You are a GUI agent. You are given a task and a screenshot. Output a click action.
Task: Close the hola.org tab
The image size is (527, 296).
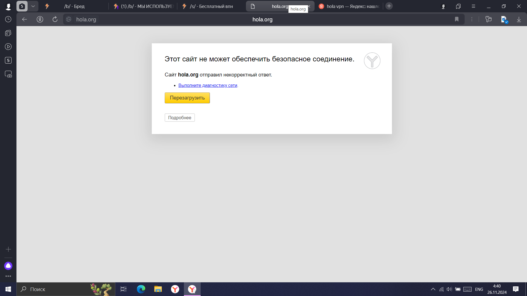[x=309, y=6]
